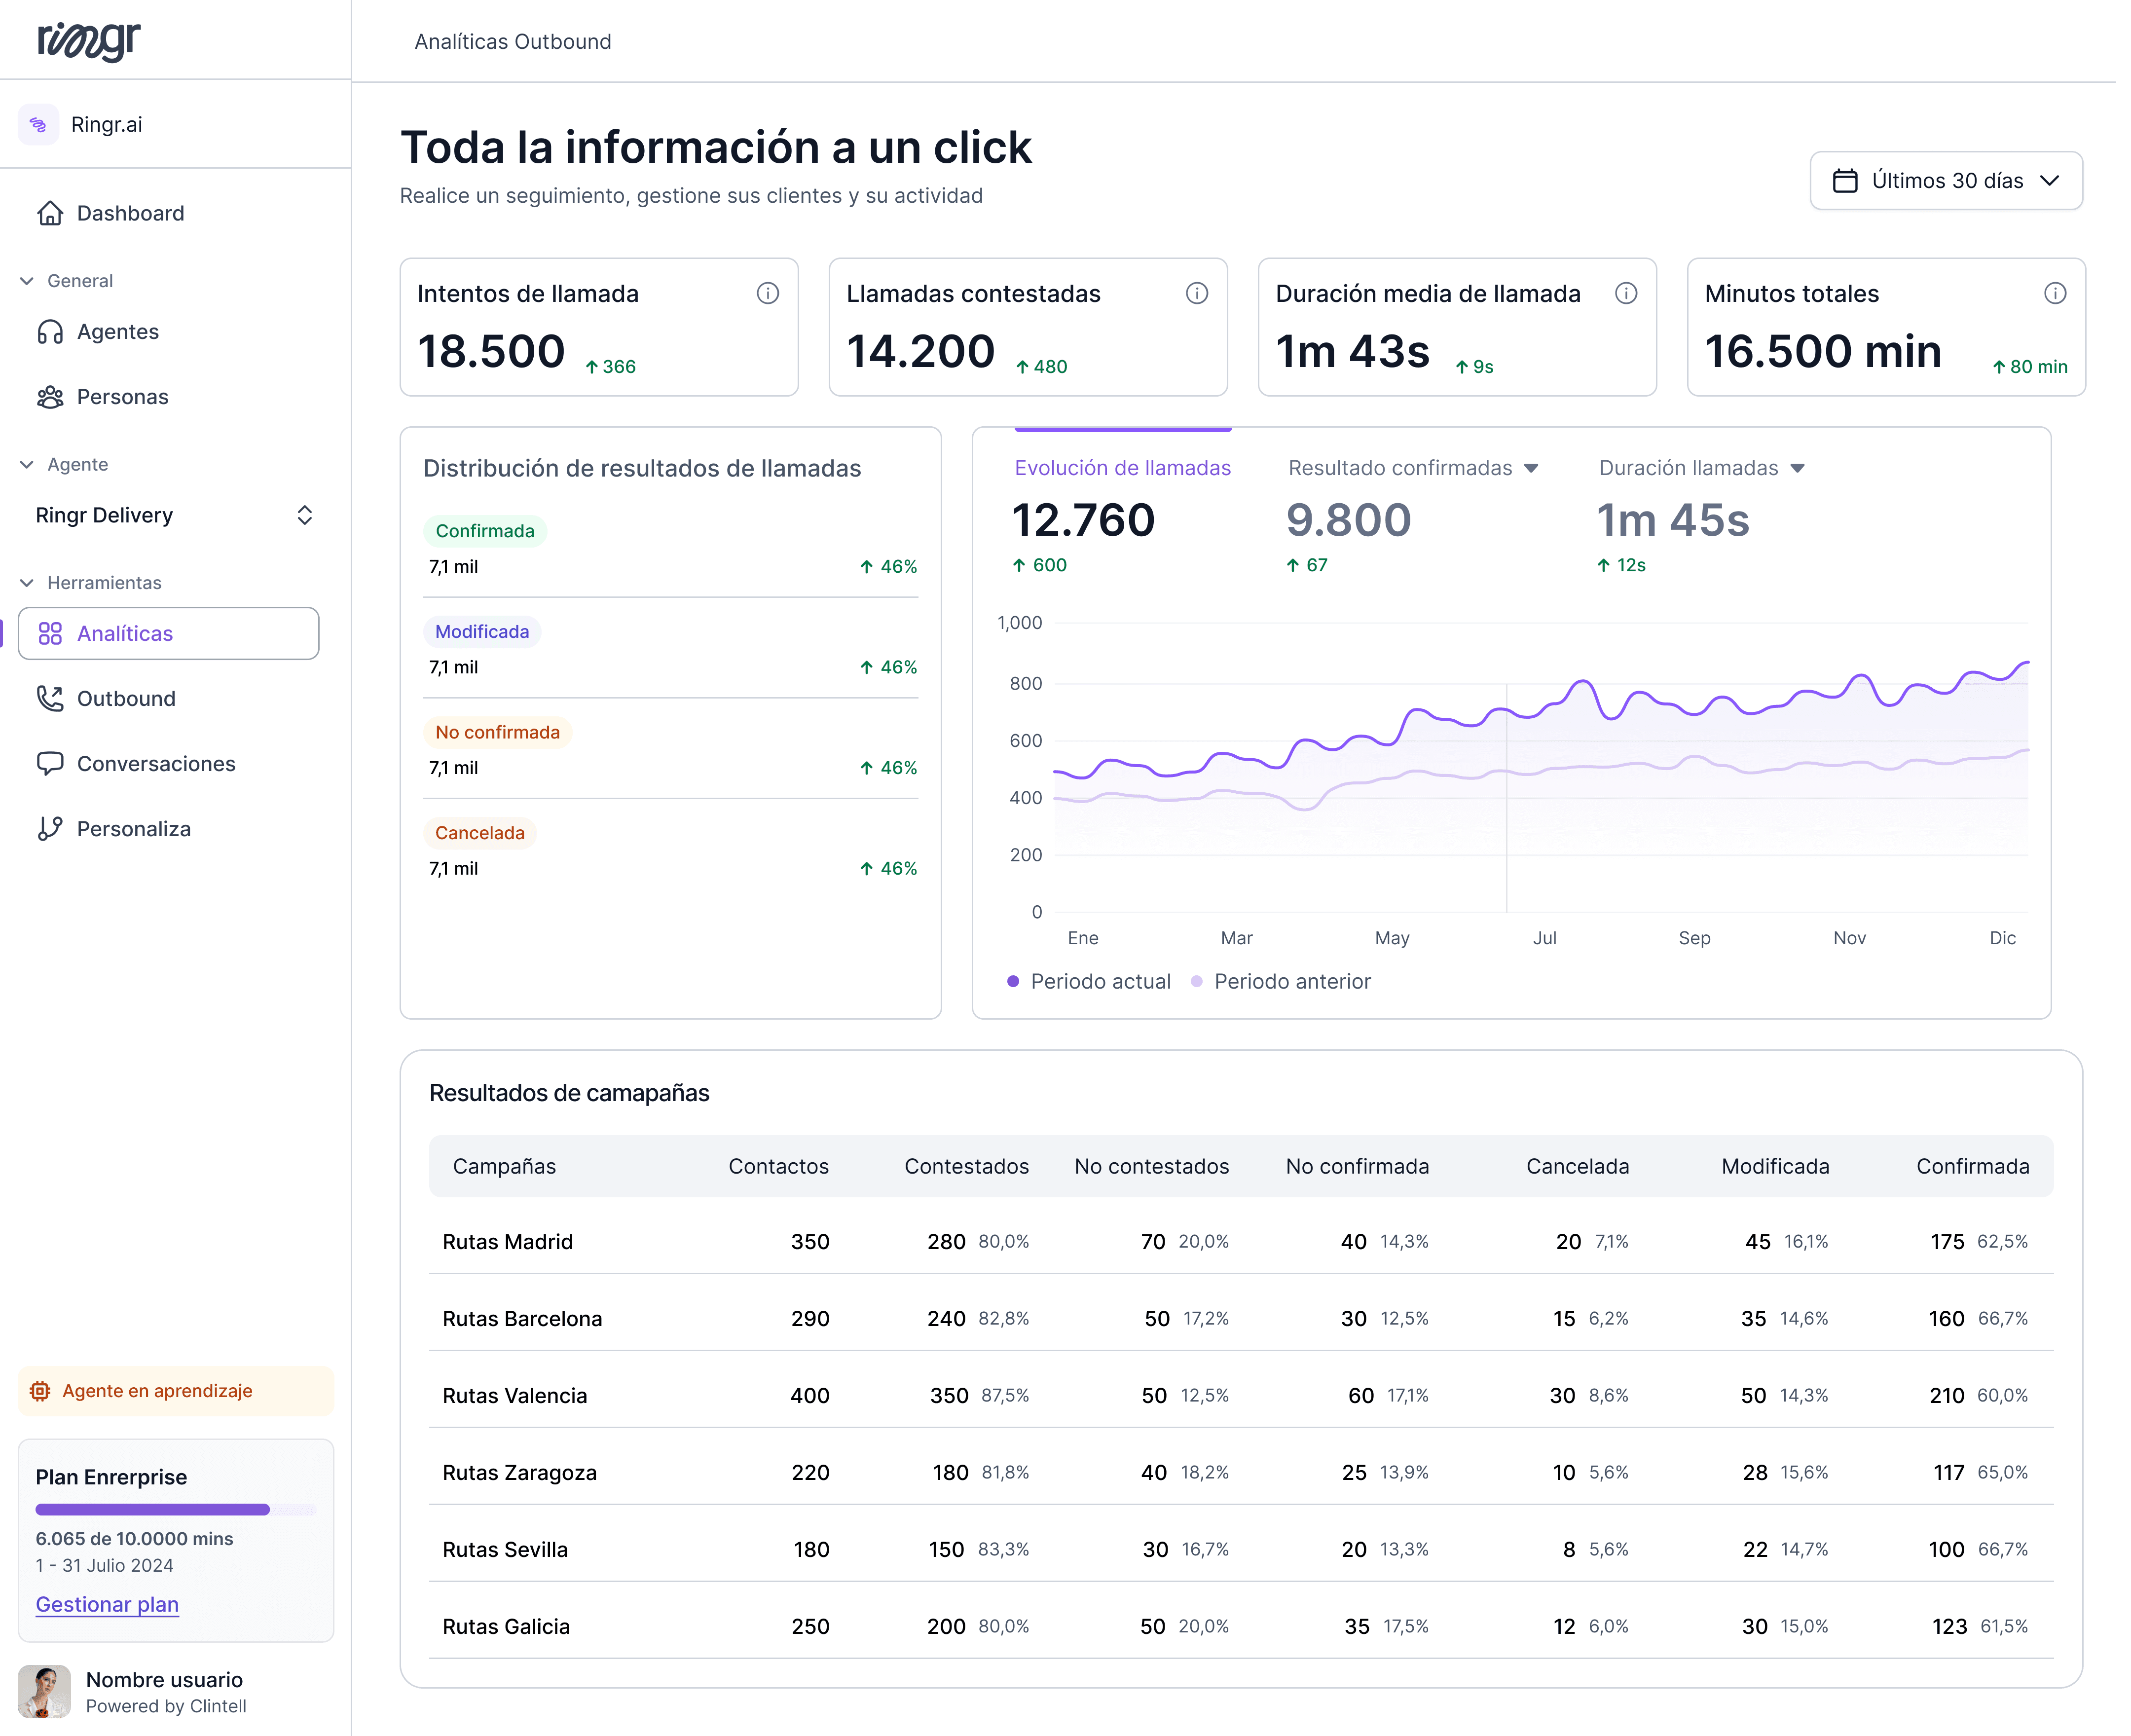Click the Ringr logo
This screenshot has width=2131, height=1736.
click(89, 41)
